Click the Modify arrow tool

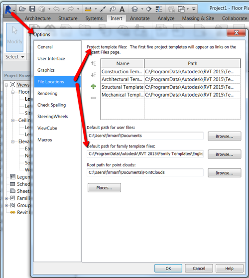(x=15, y=37)
